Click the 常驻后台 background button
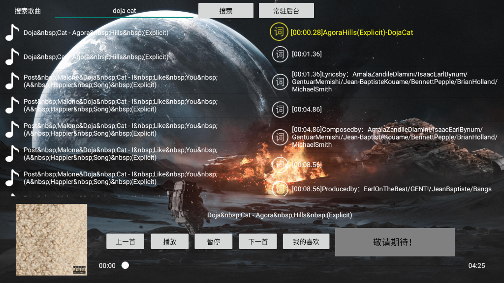Image resolution: width=504 pixels, height=283 pixels. point(285,10)
